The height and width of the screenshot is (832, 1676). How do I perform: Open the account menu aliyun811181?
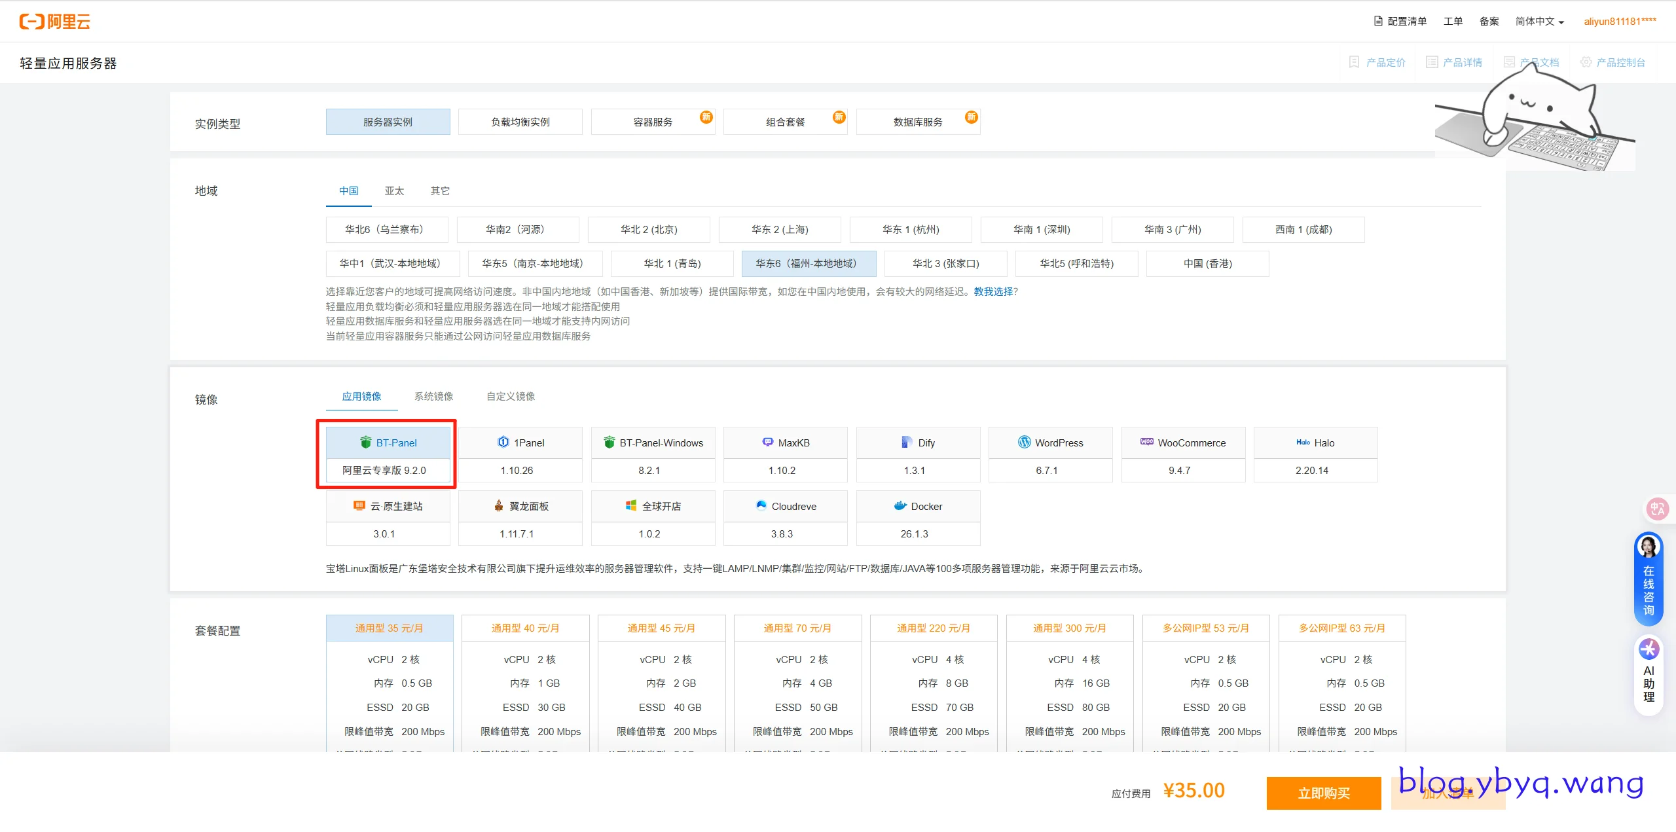1620,22
